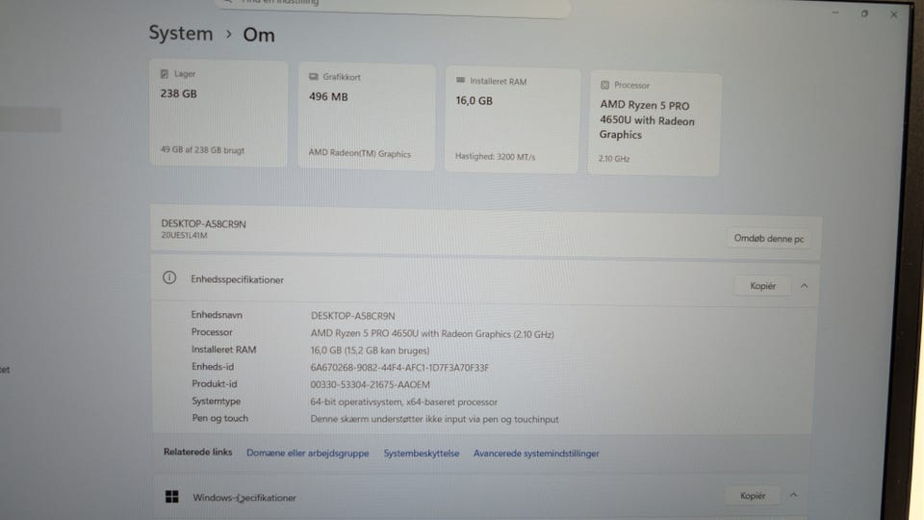Click 16,0 GB (15,2 GB kan bruges)
Image resolution: width=924 pixels, height=520 pixels.
coord(370,351)
